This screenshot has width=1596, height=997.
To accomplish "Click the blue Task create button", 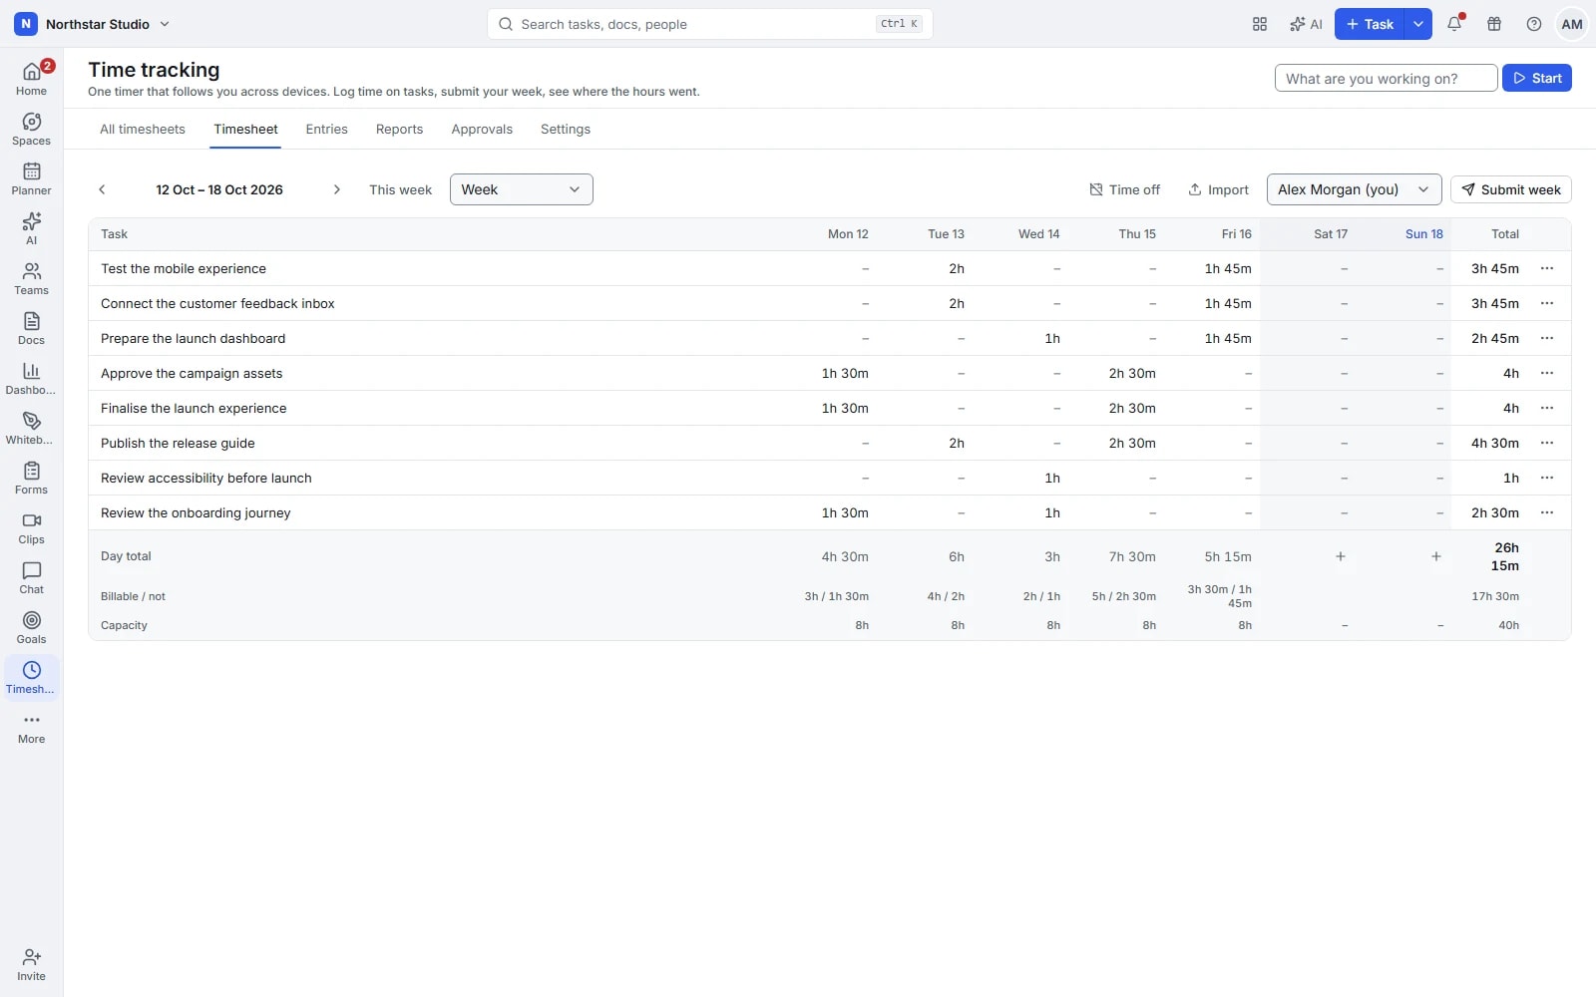I will (x=1370, y=24).
